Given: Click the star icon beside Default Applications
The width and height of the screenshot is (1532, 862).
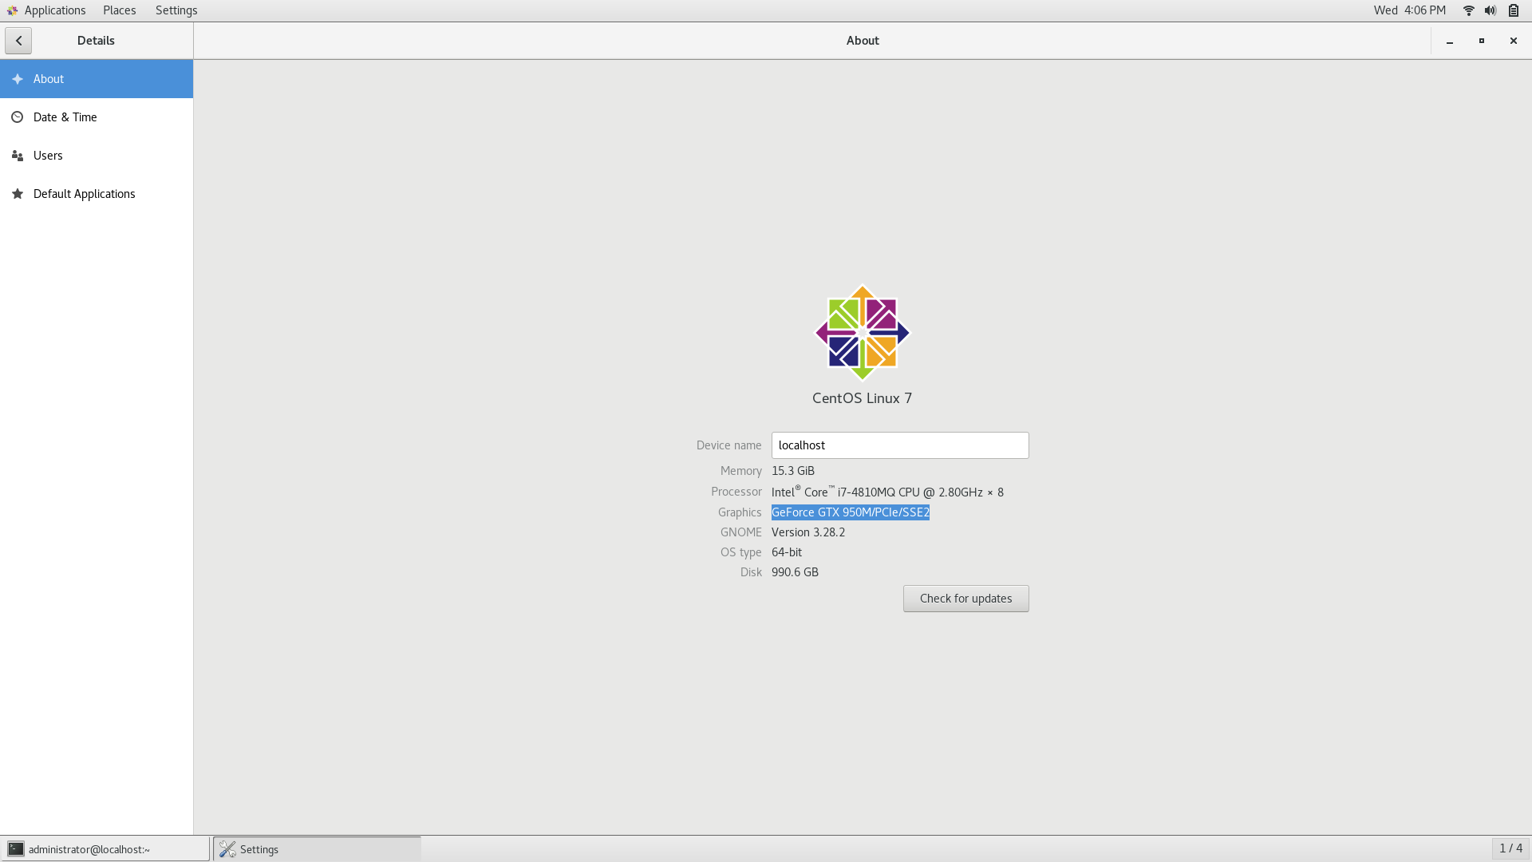Looking at the screenshot, I should click(x=18, y=194).
